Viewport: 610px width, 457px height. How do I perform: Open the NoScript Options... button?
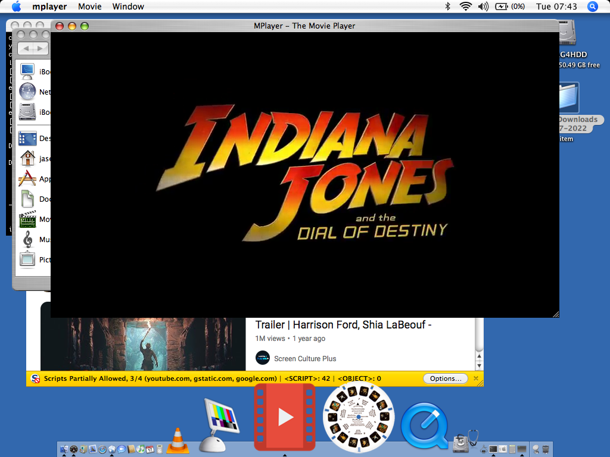point(446,378)
